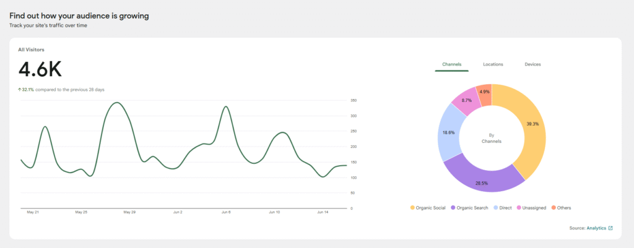This screenshot has width=634, height=248.
Task: Click the 4.6K All Visitors total
Action: [x=40, y=69]
